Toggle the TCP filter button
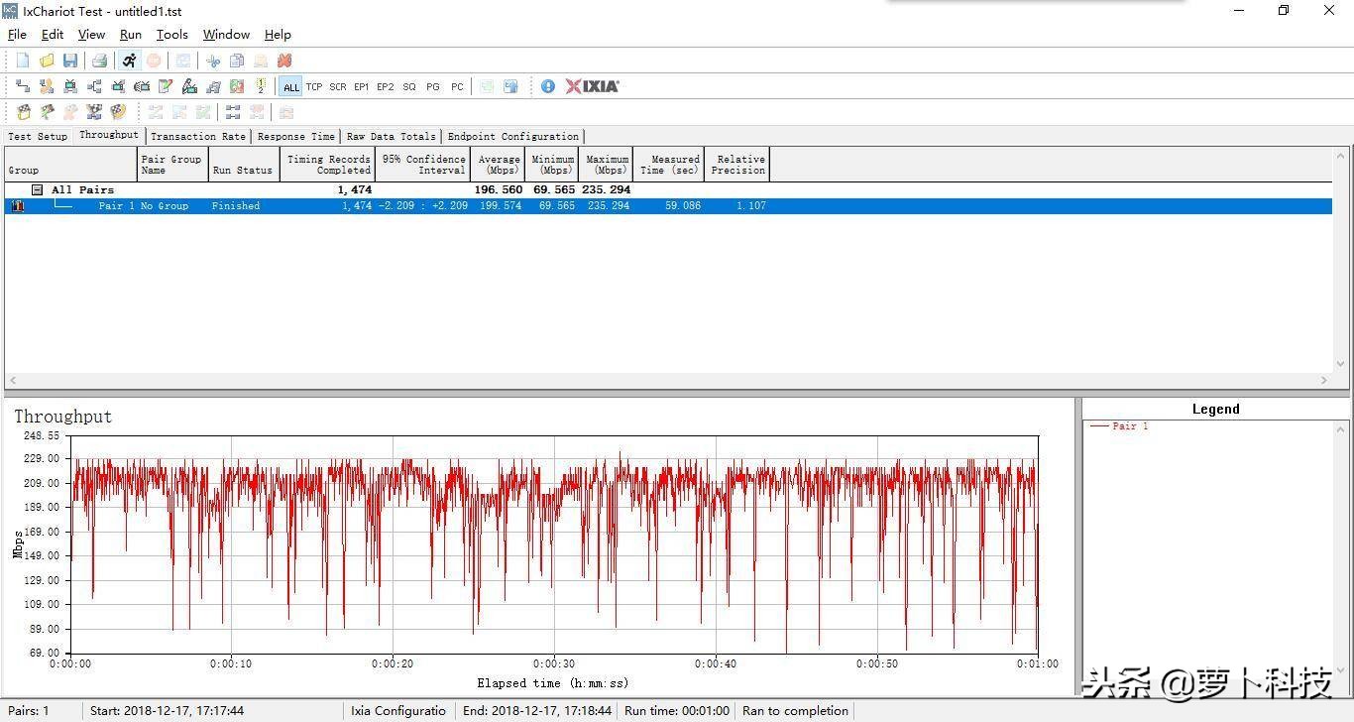This screenshot has width=1354, height=722. tap(314, 86)
